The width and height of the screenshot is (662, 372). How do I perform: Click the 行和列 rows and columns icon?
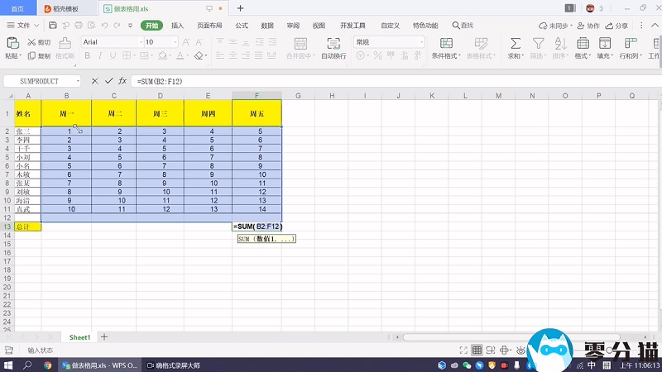(x=628, y=43)
